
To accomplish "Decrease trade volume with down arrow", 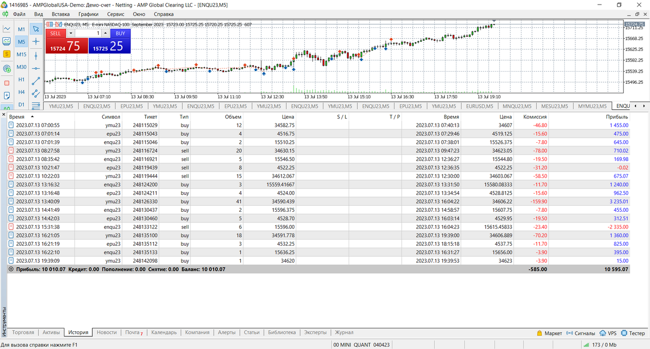I will click(x=71, y=33).
